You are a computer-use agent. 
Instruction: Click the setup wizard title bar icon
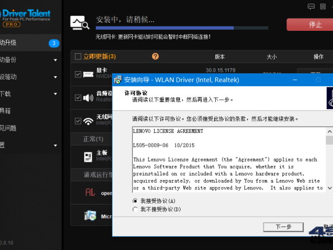118,80
